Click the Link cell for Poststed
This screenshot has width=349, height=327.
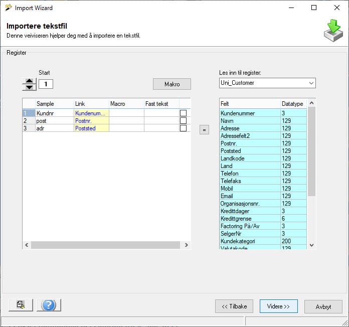91,128
